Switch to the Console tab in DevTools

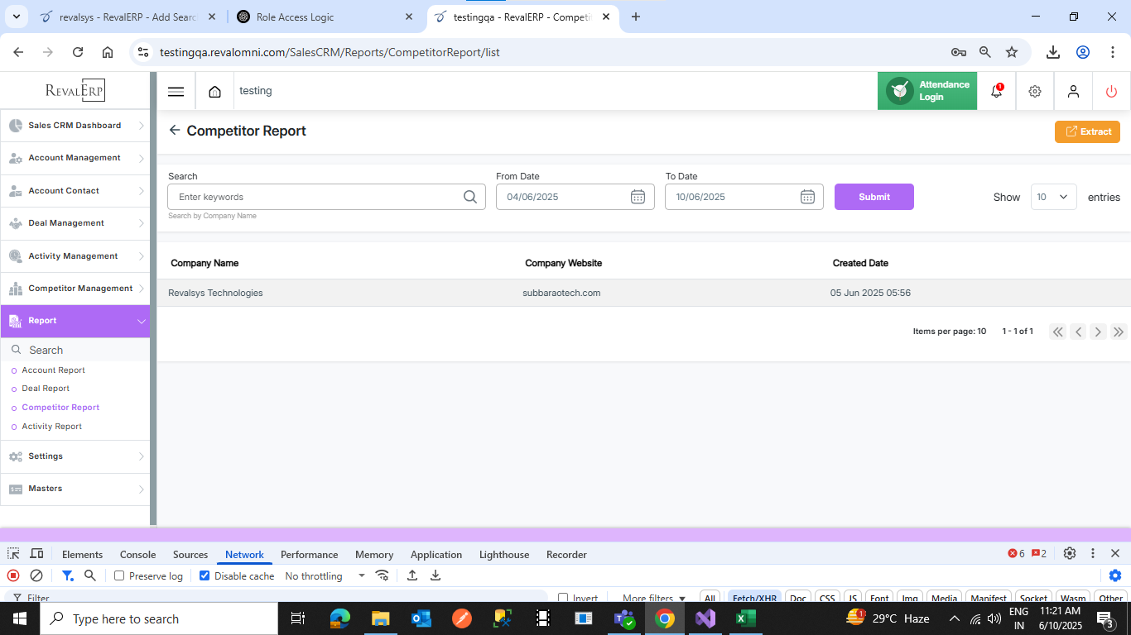tap(137, 555)
